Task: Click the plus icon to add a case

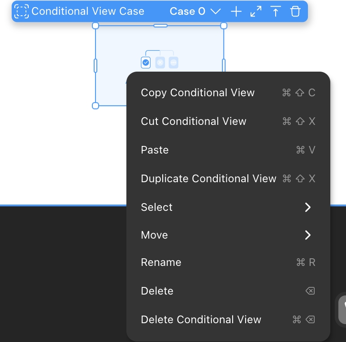Action: point(236,12)
